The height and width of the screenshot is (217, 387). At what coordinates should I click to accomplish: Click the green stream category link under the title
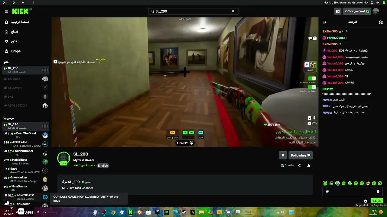pyautogui.click(x=84, y=165)
